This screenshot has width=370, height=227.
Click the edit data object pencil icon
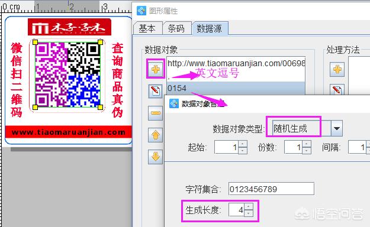coord(155,91)
